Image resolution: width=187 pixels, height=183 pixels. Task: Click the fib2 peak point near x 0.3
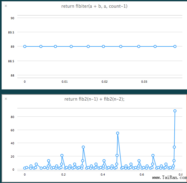83,147
